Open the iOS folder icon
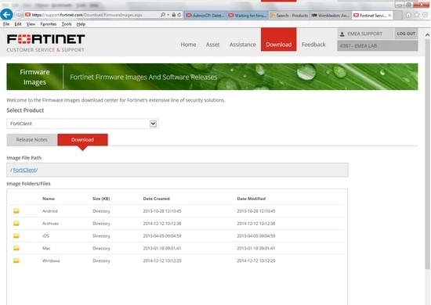This screenshot has width=431, height=305. click(x=16, y=235)
